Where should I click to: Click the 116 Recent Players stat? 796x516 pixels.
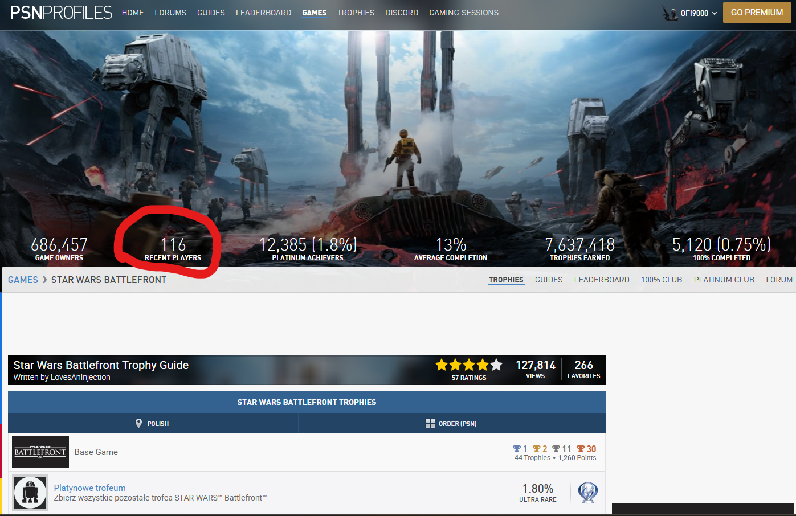coord(173,249)
